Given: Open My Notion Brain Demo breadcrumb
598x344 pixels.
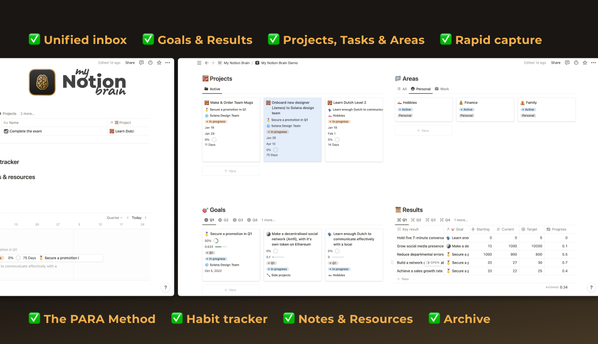Looking at the screenshot, I should coord(276,63).
